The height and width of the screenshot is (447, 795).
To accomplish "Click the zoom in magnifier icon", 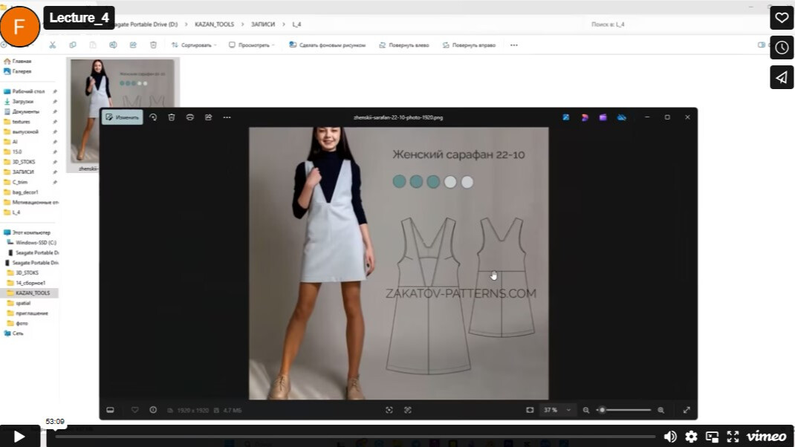I will (x=661, y=410).
